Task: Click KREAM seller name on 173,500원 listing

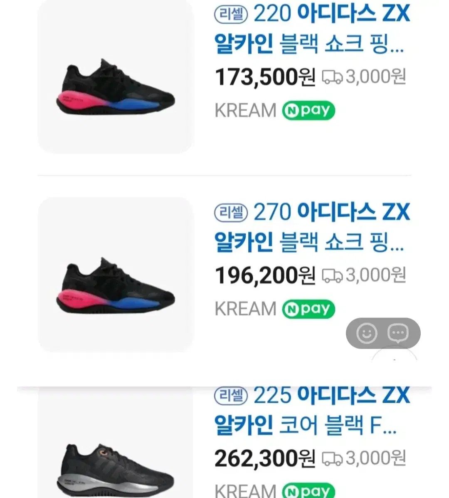Action: [245, 111]
